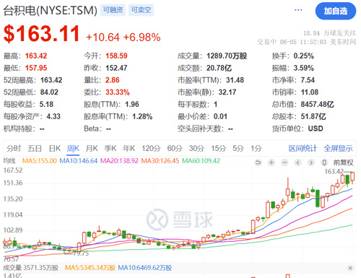This screenshot has width=361, height=278.
Task: Click the 可融资 tag
Action: click(x=113, y=10)
